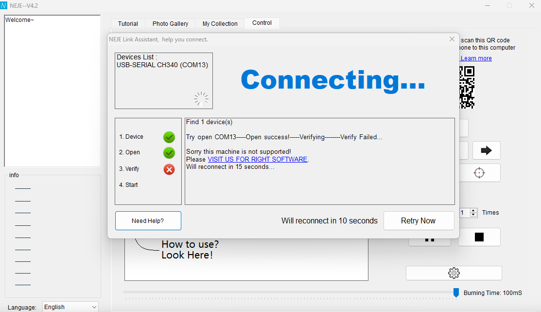Increase the Times stepper value
Viewport: 541px width, 312px height.
coord(474,211)
